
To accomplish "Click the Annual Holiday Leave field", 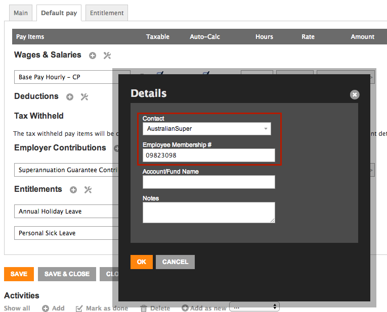I will [66, 212].
